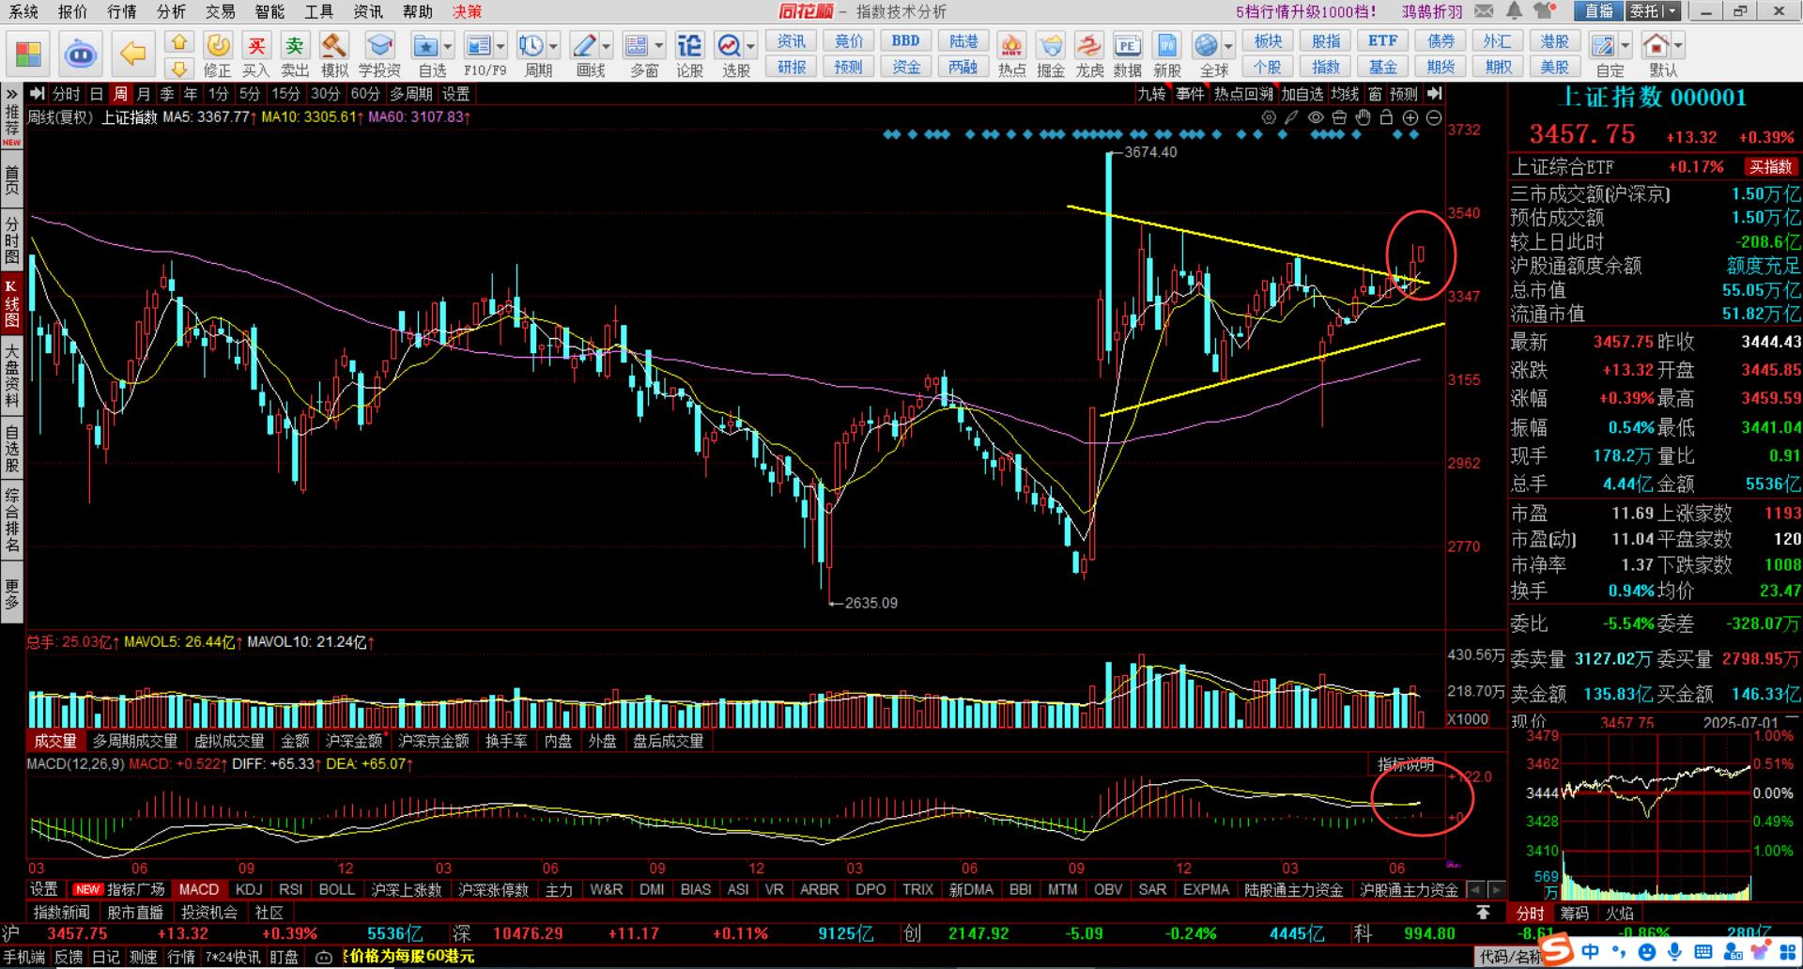Toggle the chart lock icon

[1386, 117]
